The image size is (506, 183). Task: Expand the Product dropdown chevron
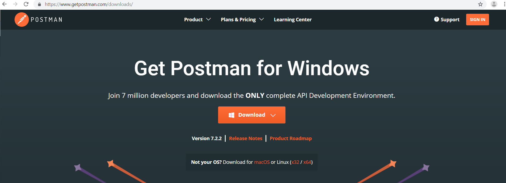208,19
